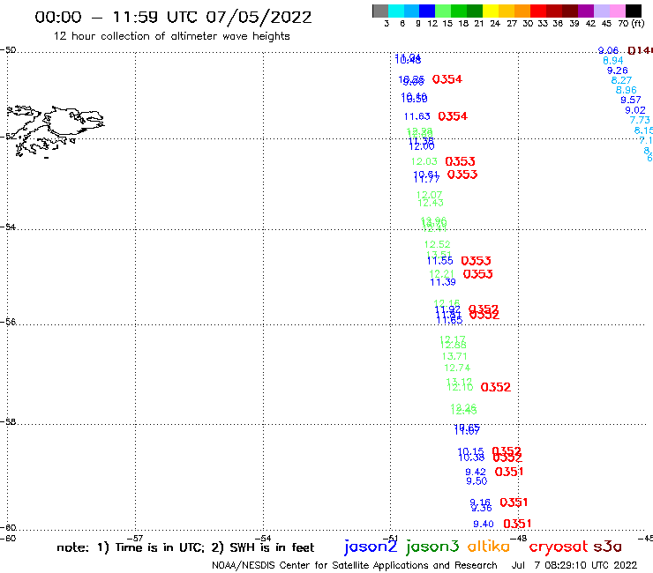Click the '0354' time label beside 11.63
The height and width of the screenshot is (573, 653).
click(x=453, y=116)
